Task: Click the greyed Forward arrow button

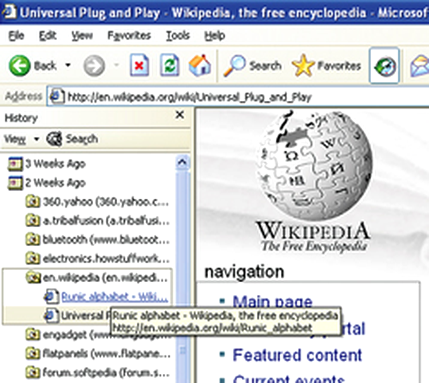Action: [x=94, y=66]
